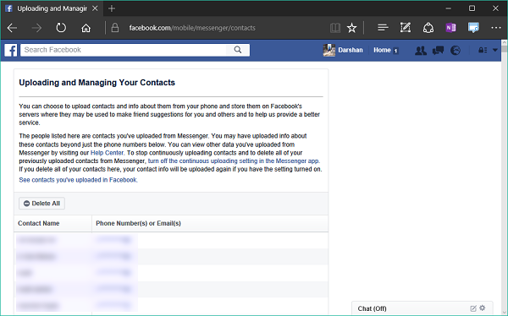508x316 pixels.
Task: Click the Facebook logo icon
Action: tap(10, 50)
